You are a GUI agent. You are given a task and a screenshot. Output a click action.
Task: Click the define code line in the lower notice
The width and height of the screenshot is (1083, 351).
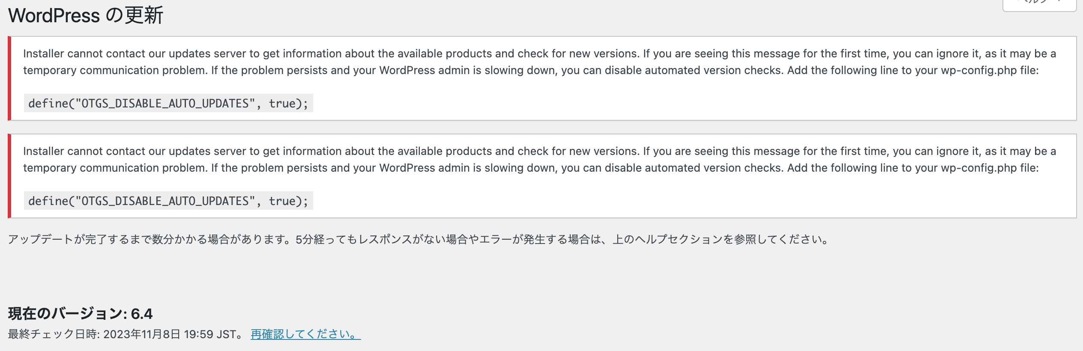coord(168,201)
